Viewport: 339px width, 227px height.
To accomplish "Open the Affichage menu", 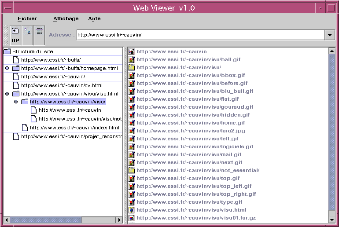I will 66,18.
